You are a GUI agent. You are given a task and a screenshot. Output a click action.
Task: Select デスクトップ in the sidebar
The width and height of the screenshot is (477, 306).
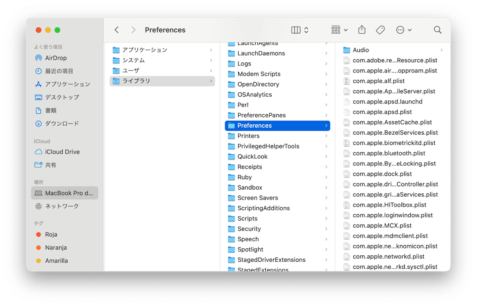point(62,97)
